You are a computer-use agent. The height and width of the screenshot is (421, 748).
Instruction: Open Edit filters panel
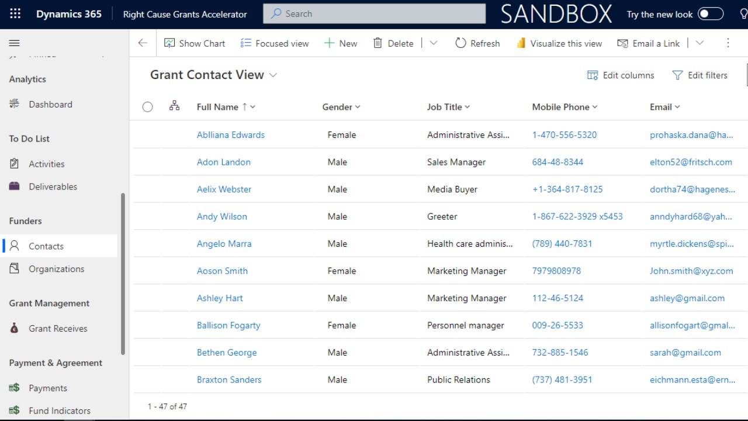(700, 75)
